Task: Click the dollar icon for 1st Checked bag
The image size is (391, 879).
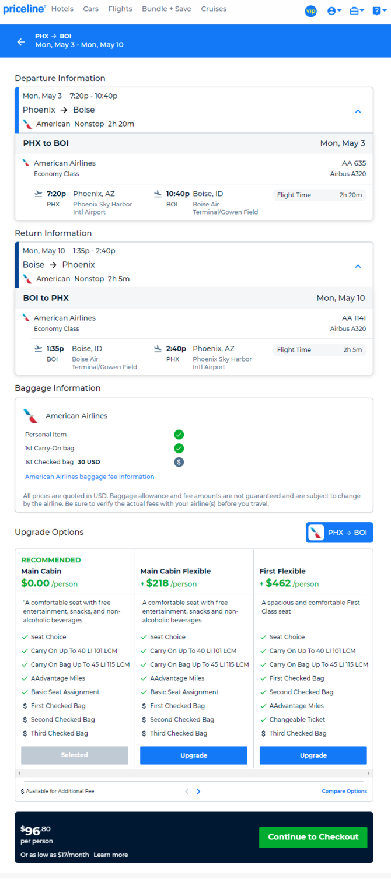Action: pyautogui.click(x=179, y=462)
